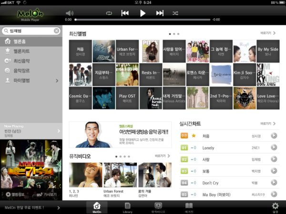This screenshot has width=286, height=214.
Task: Toggle shuffle mode in the player bar
Action: [175, 13]
